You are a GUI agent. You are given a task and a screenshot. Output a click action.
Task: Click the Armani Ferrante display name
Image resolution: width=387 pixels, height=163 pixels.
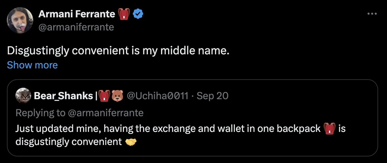77,14
